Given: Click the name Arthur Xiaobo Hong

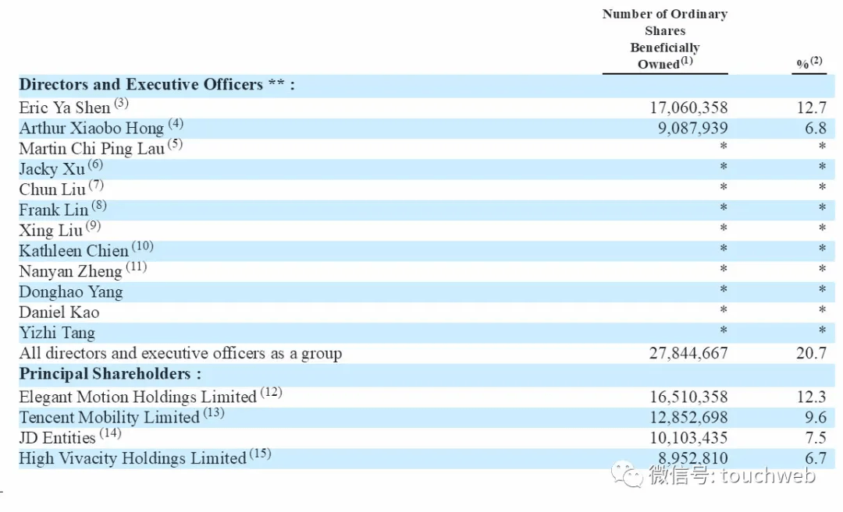Looking at the screenshot, I should coord(91,129).
